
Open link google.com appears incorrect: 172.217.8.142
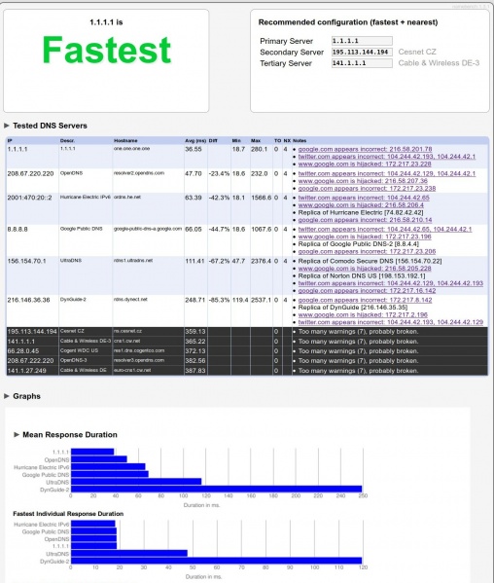click(365, 300)
